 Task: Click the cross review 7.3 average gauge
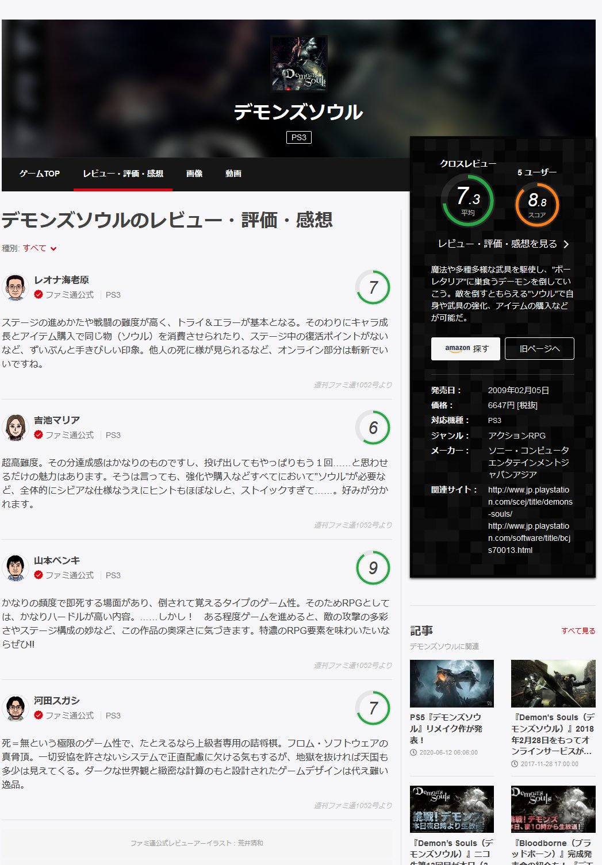coord(468,200)
